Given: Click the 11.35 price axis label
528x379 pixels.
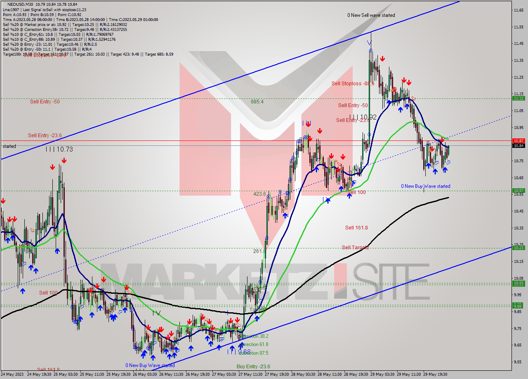Looking at the screenshot, I should [519, 60].
